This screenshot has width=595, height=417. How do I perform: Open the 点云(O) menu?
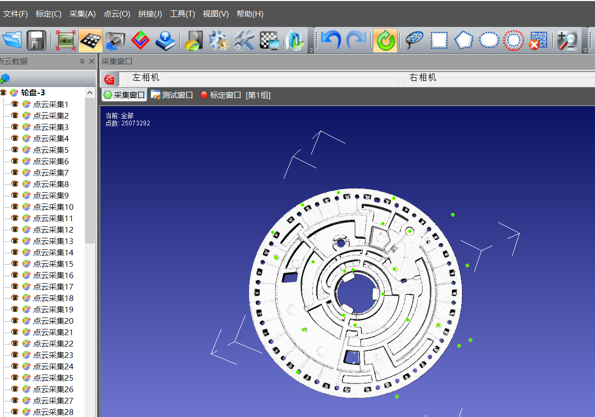tap(117, 14)
